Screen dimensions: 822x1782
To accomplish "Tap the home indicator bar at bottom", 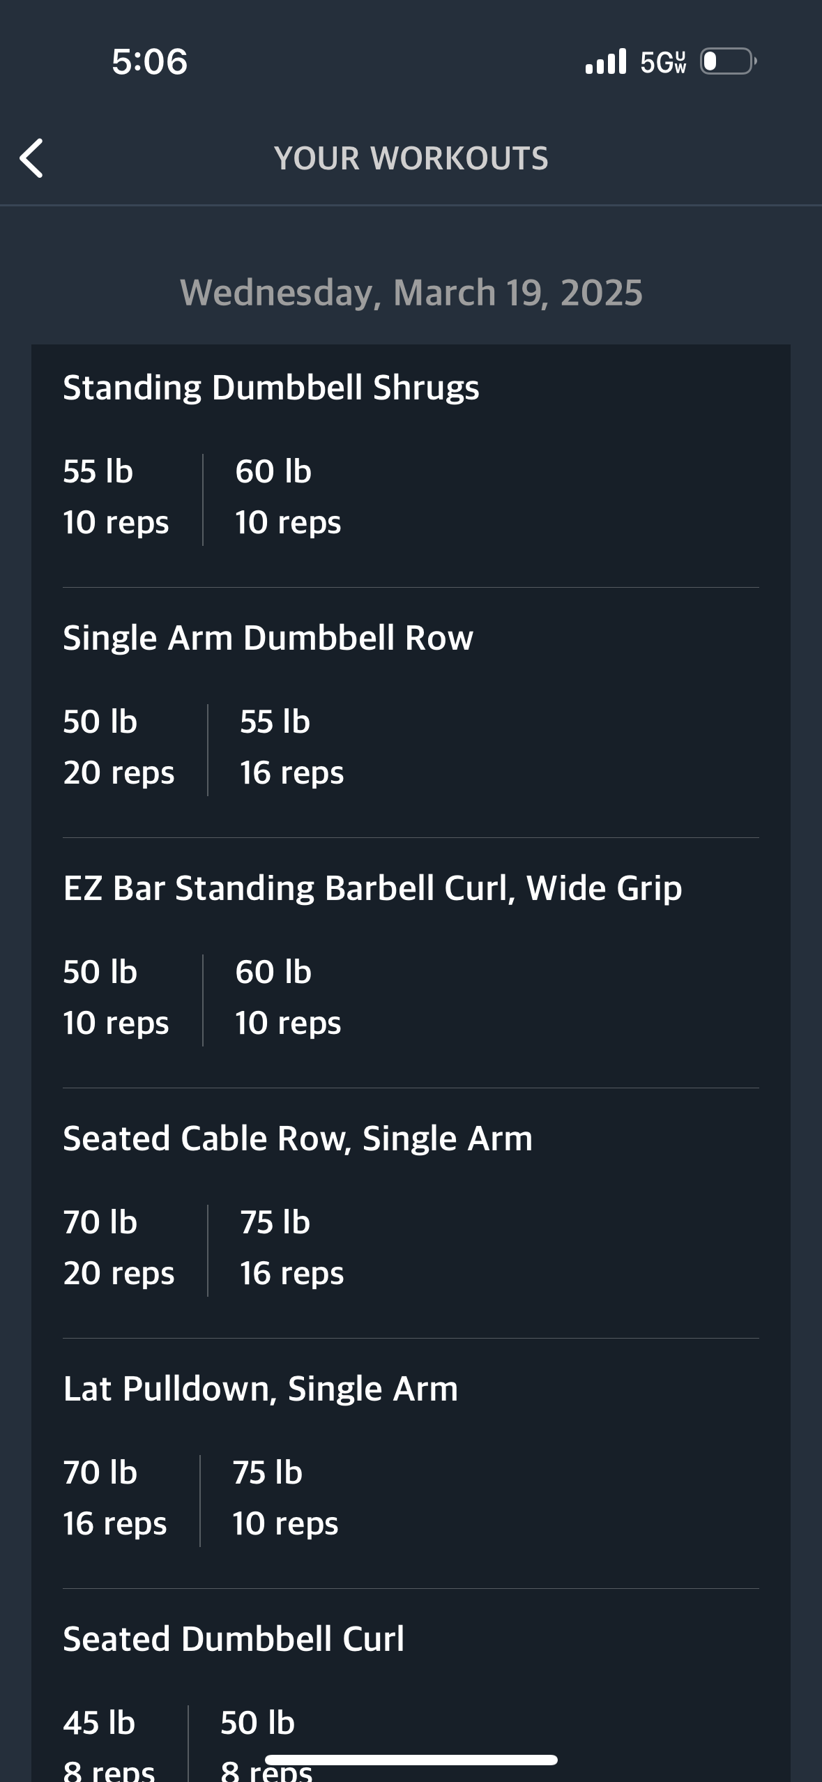I will coord(411,1760).
